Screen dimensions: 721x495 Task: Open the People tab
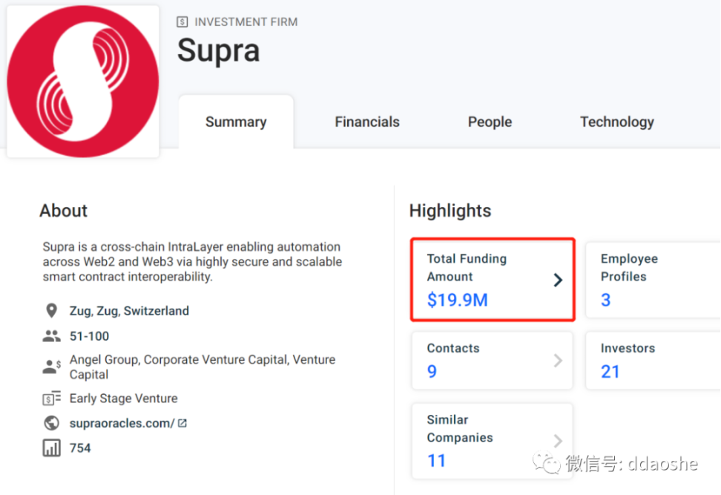point(490,122)
